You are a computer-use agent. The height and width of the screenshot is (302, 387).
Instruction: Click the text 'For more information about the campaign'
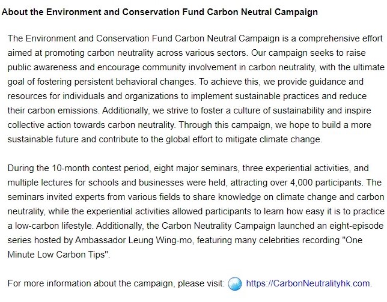[x=91, y=284]
